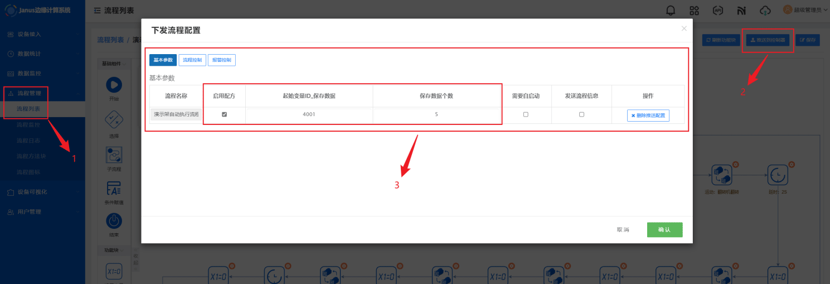
Task: Click the 起始变量ID field showing 4001
Action: coord(309,114)
